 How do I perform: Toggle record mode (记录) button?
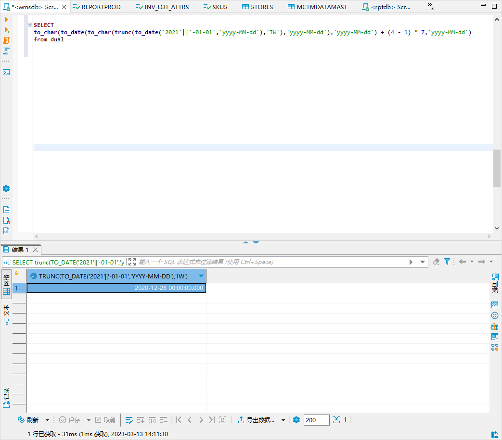tap(6, 398)
